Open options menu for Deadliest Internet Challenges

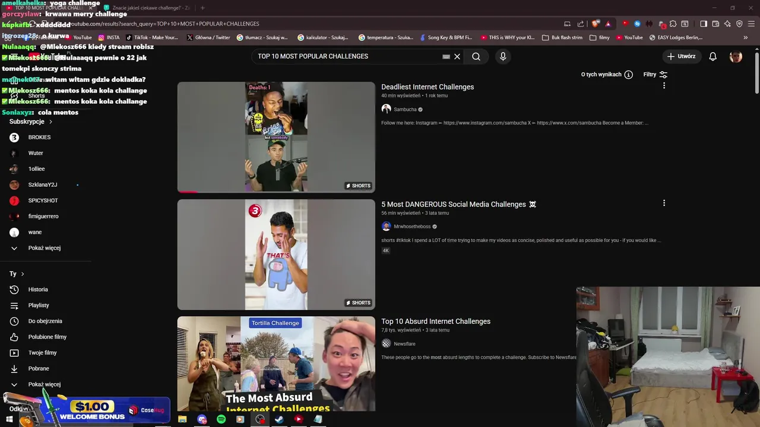[664, 85]
